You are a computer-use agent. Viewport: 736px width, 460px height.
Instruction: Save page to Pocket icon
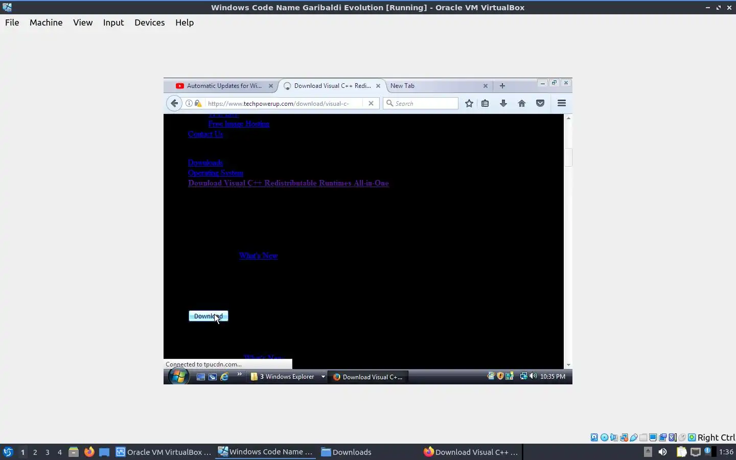(540, 103)
